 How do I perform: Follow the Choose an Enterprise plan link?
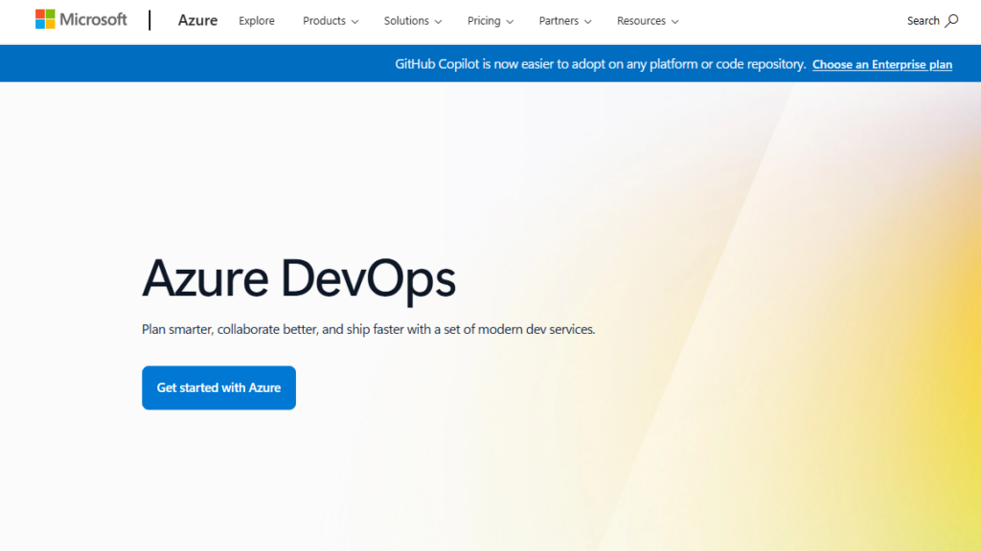[882, 64]
